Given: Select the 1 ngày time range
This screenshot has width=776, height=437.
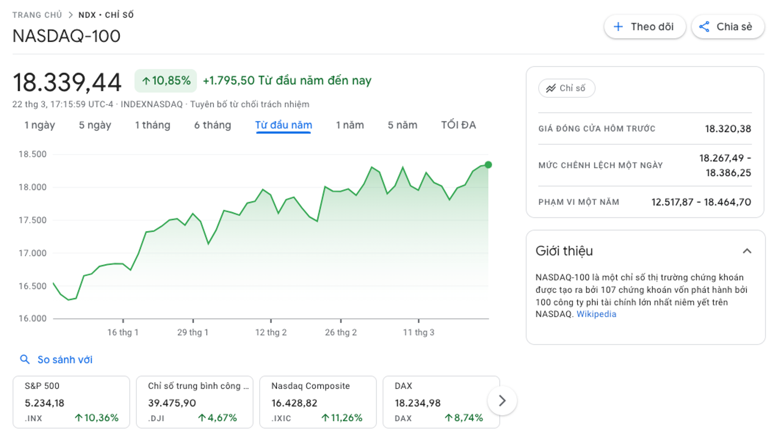Looking at the screenshot, I should 40,125.
